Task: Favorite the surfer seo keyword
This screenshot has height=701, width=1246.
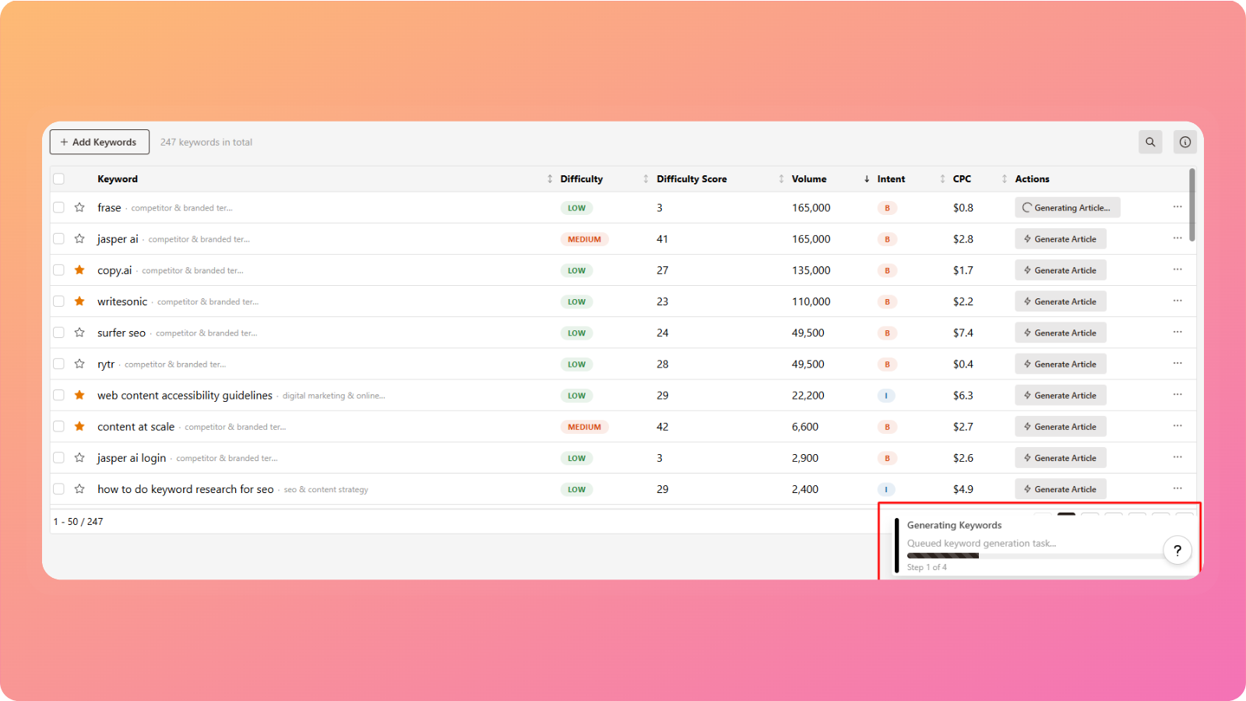Action: (x=79, y=333)
